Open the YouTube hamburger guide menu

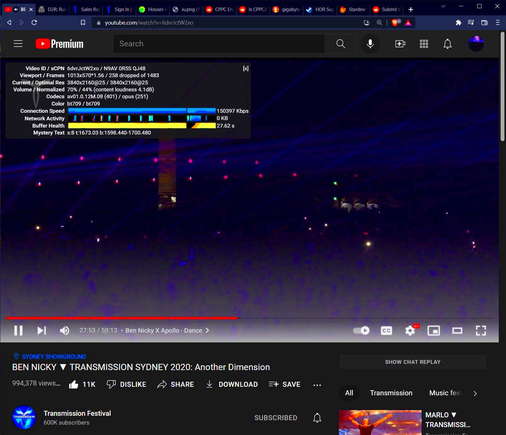point(18,43)
